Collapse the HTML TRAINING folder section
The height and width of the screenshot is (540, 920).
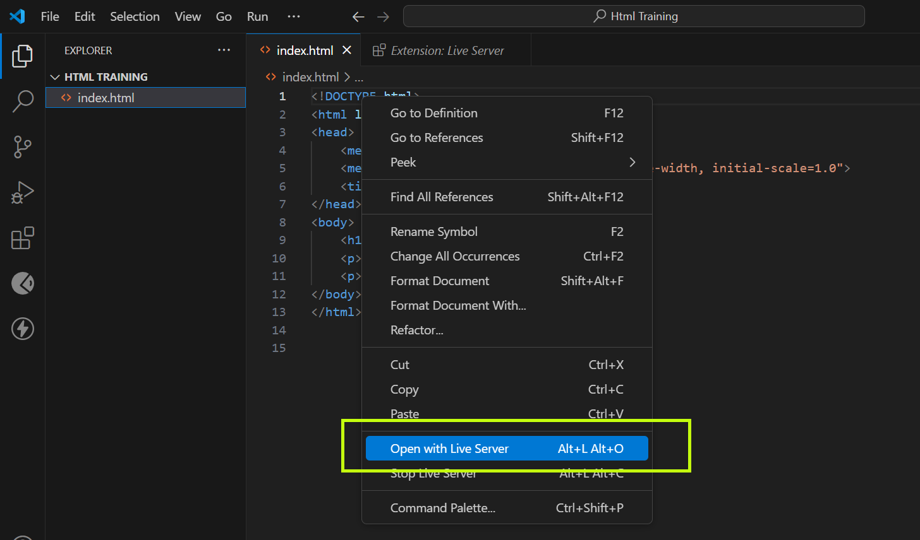pos(56,77)
